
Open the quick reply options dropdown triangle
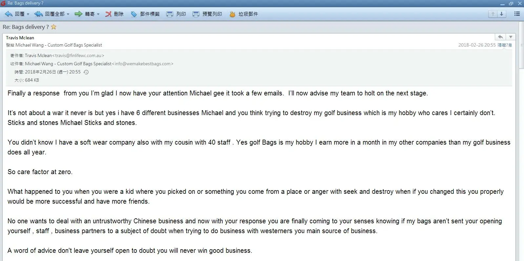511,37
